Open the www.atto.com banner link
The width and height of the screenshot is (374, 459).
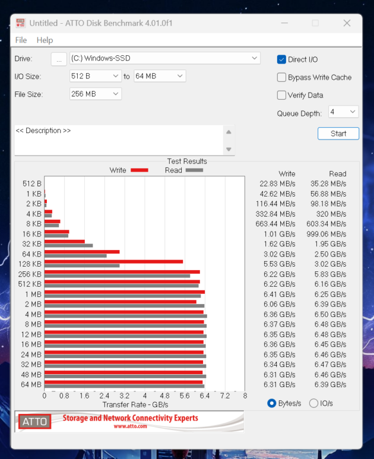click(130, 426)
